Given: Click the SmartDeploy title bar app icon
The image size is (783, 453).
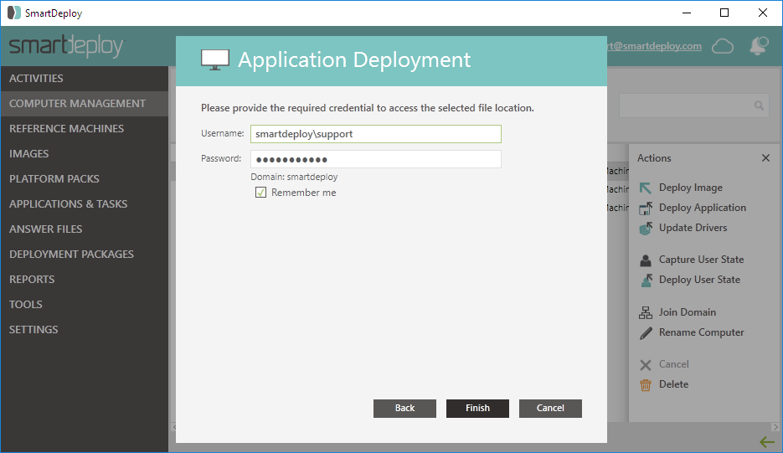Looking at the screenshot, I should point(14,13).
